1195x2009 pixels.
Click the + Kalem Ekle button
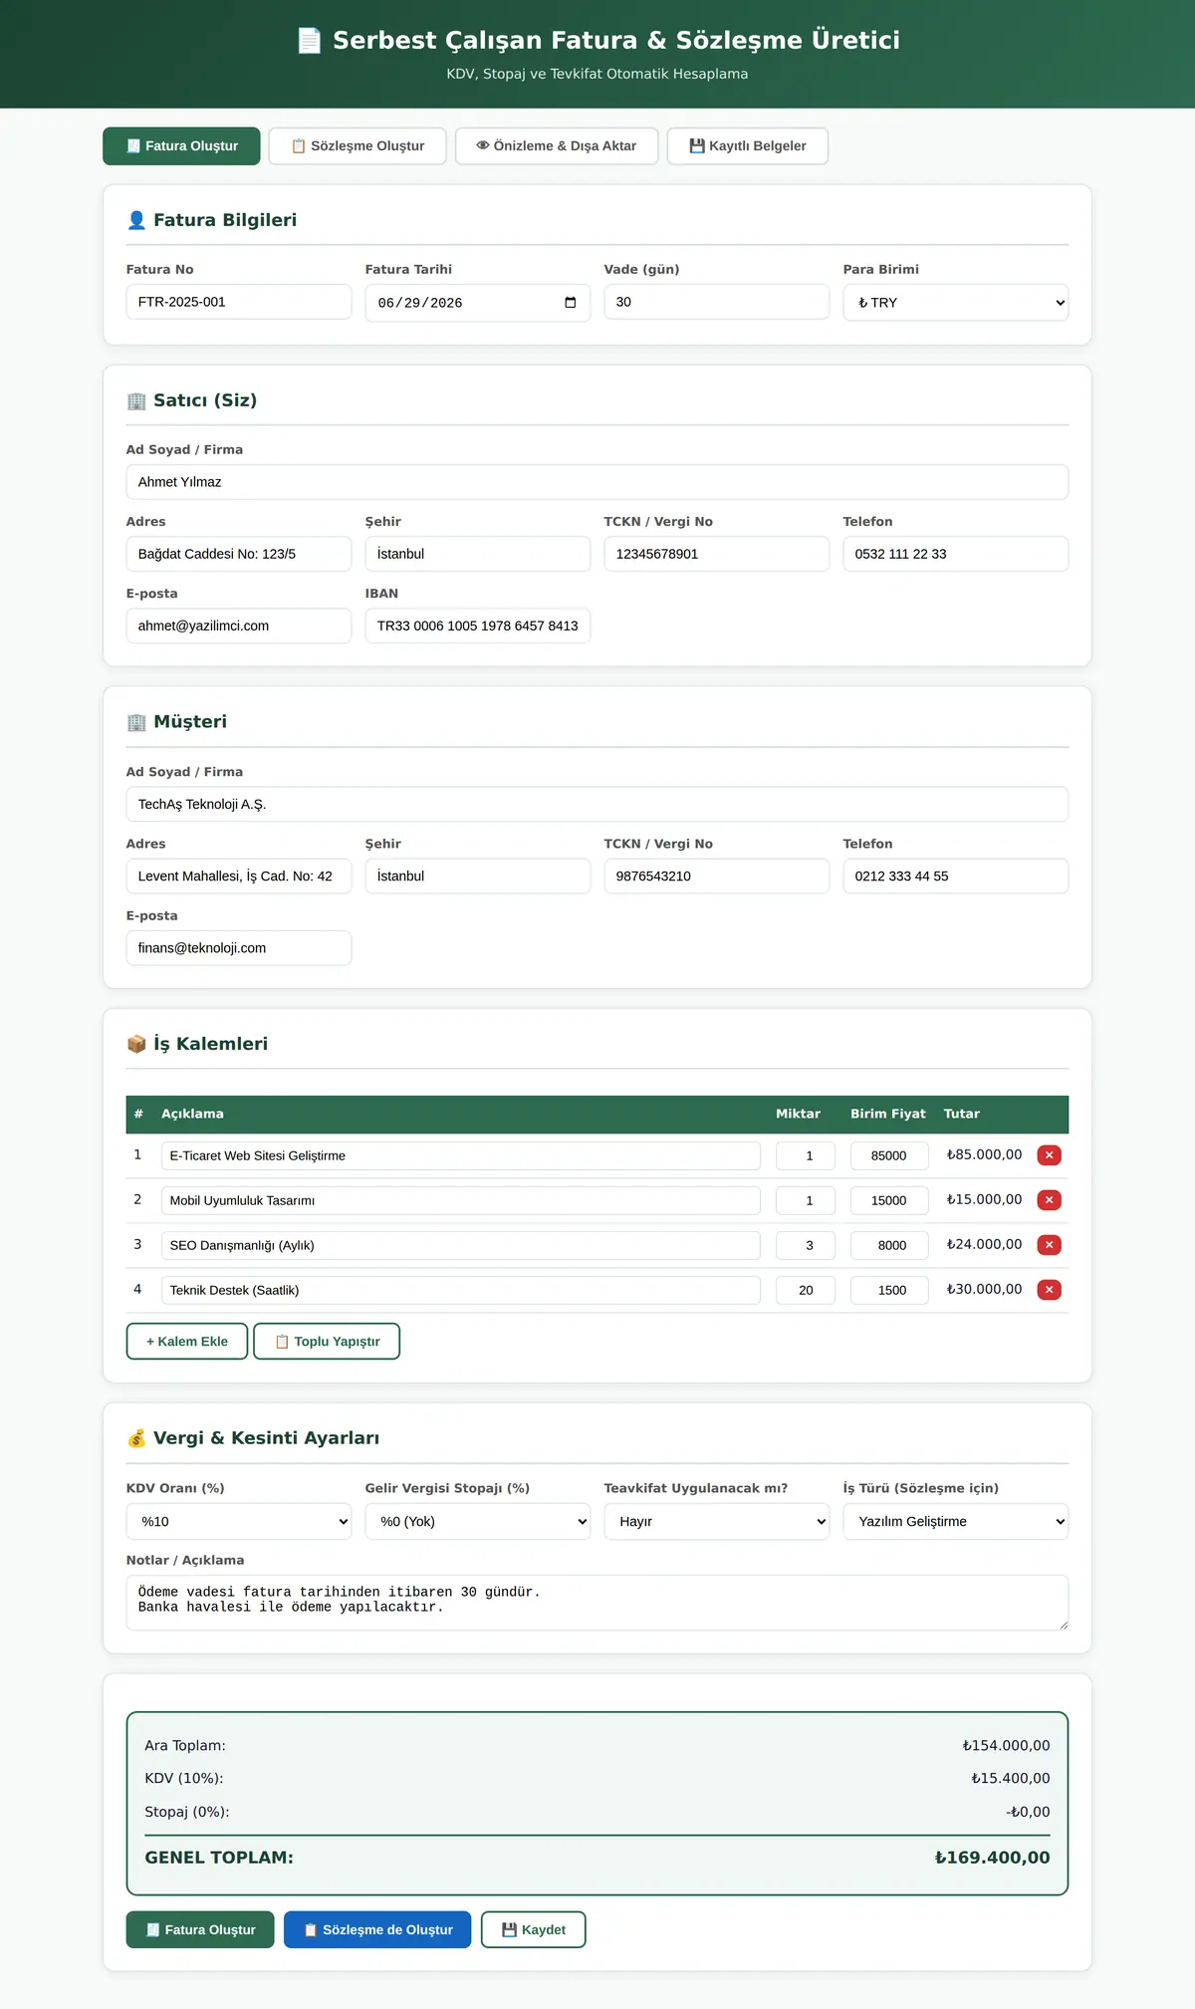pos(187,1342)
